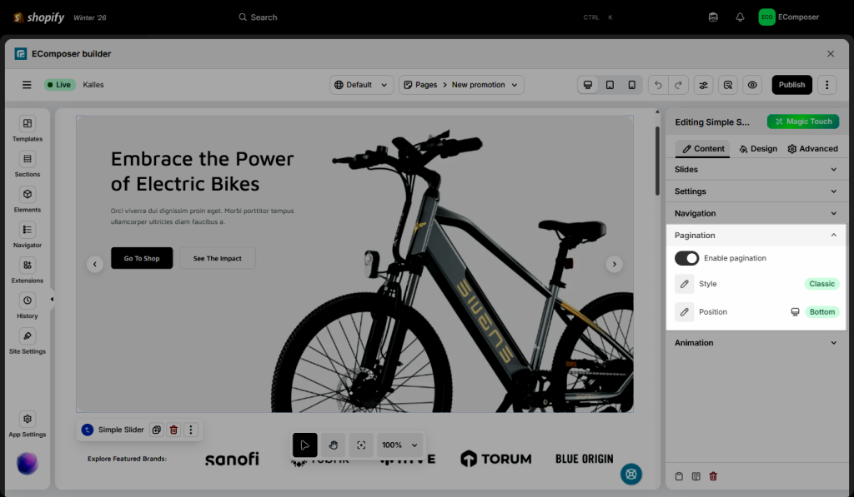The image size is (854, 497).
Task: Open the Extensions panel
Action: tap(28, 266)
